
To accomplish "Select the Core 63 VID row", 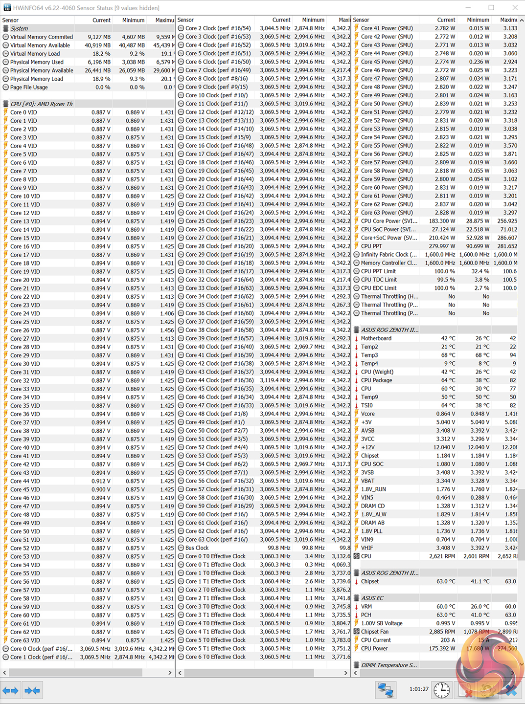I will 88,640.
